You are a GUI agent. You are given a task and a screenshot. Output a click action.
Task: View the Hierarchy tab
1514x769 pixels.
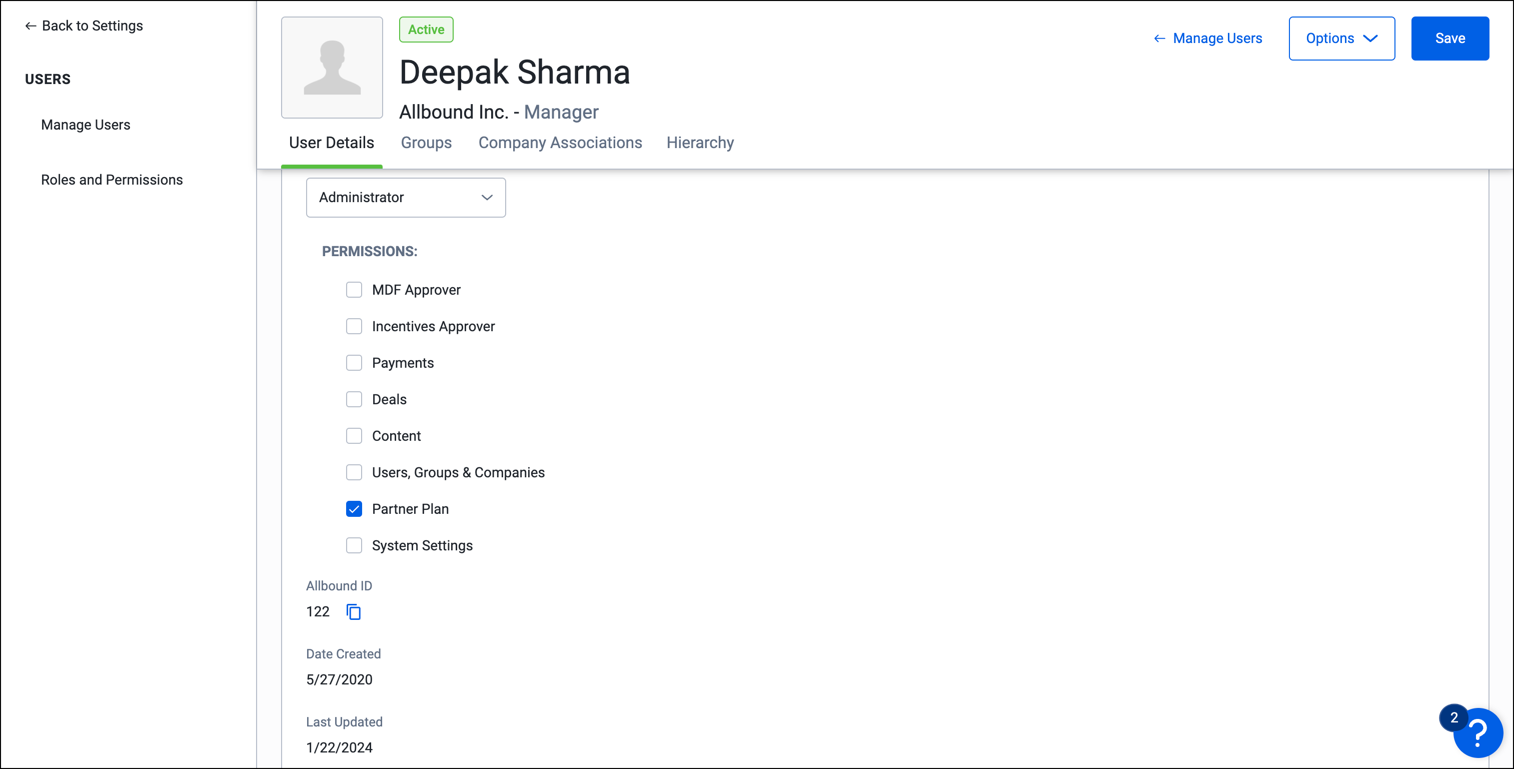[x=700, y=143]
